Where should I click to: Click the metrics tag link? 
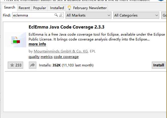[47, 57]
